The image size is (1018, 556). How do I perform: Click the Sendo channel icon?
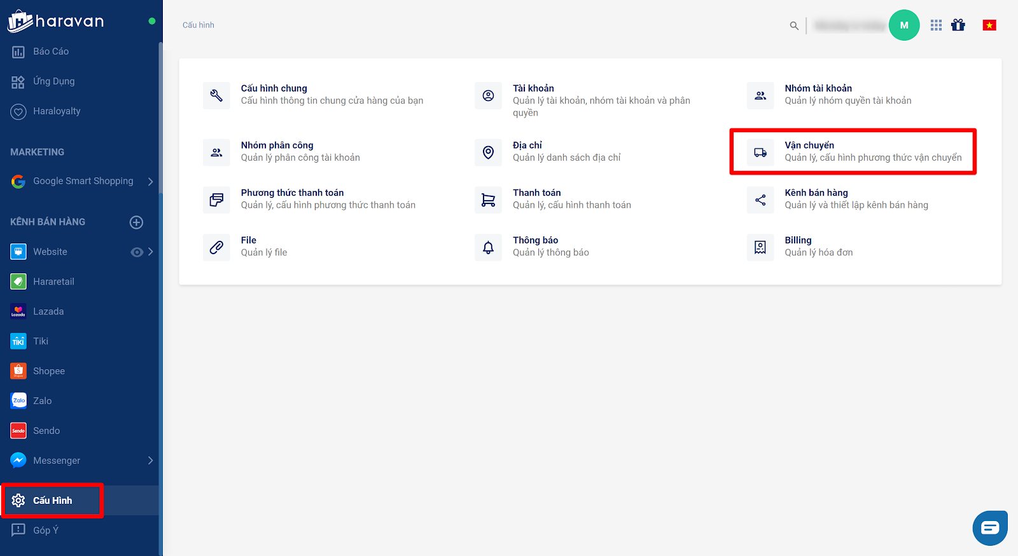pyautogui.click(x=18, y=431)
